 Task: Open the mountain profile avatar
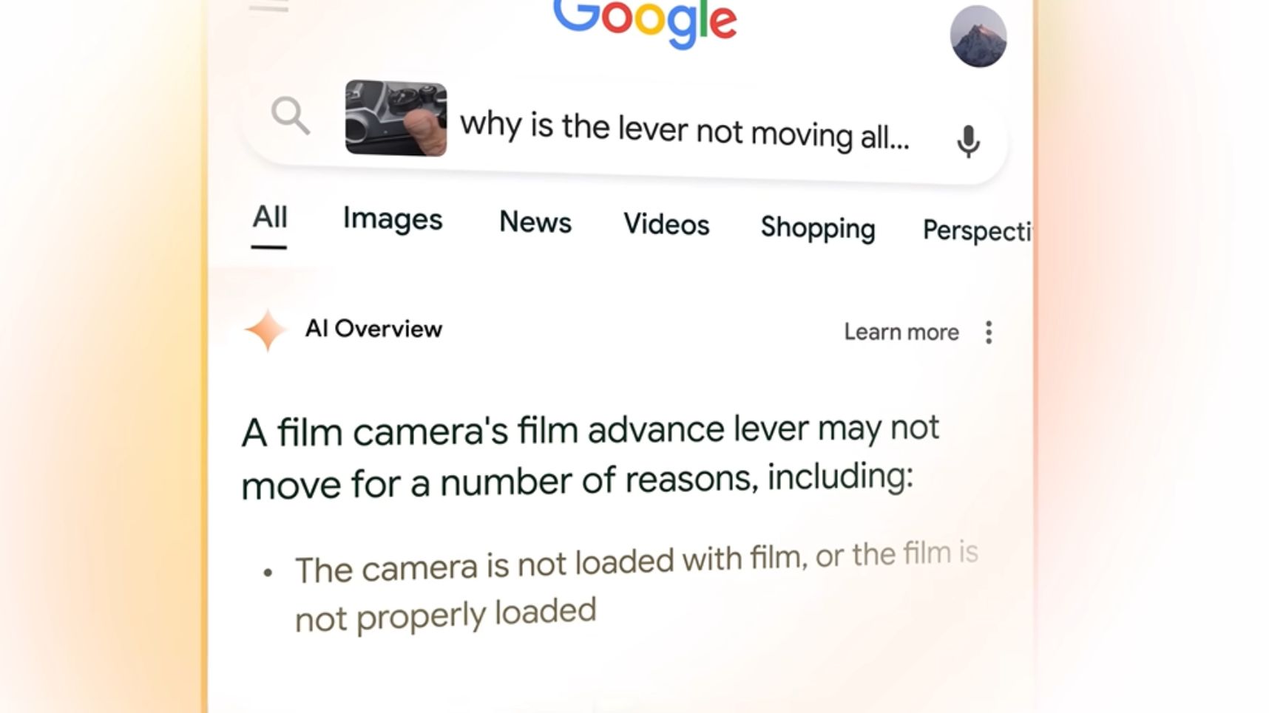click(978, 36)
